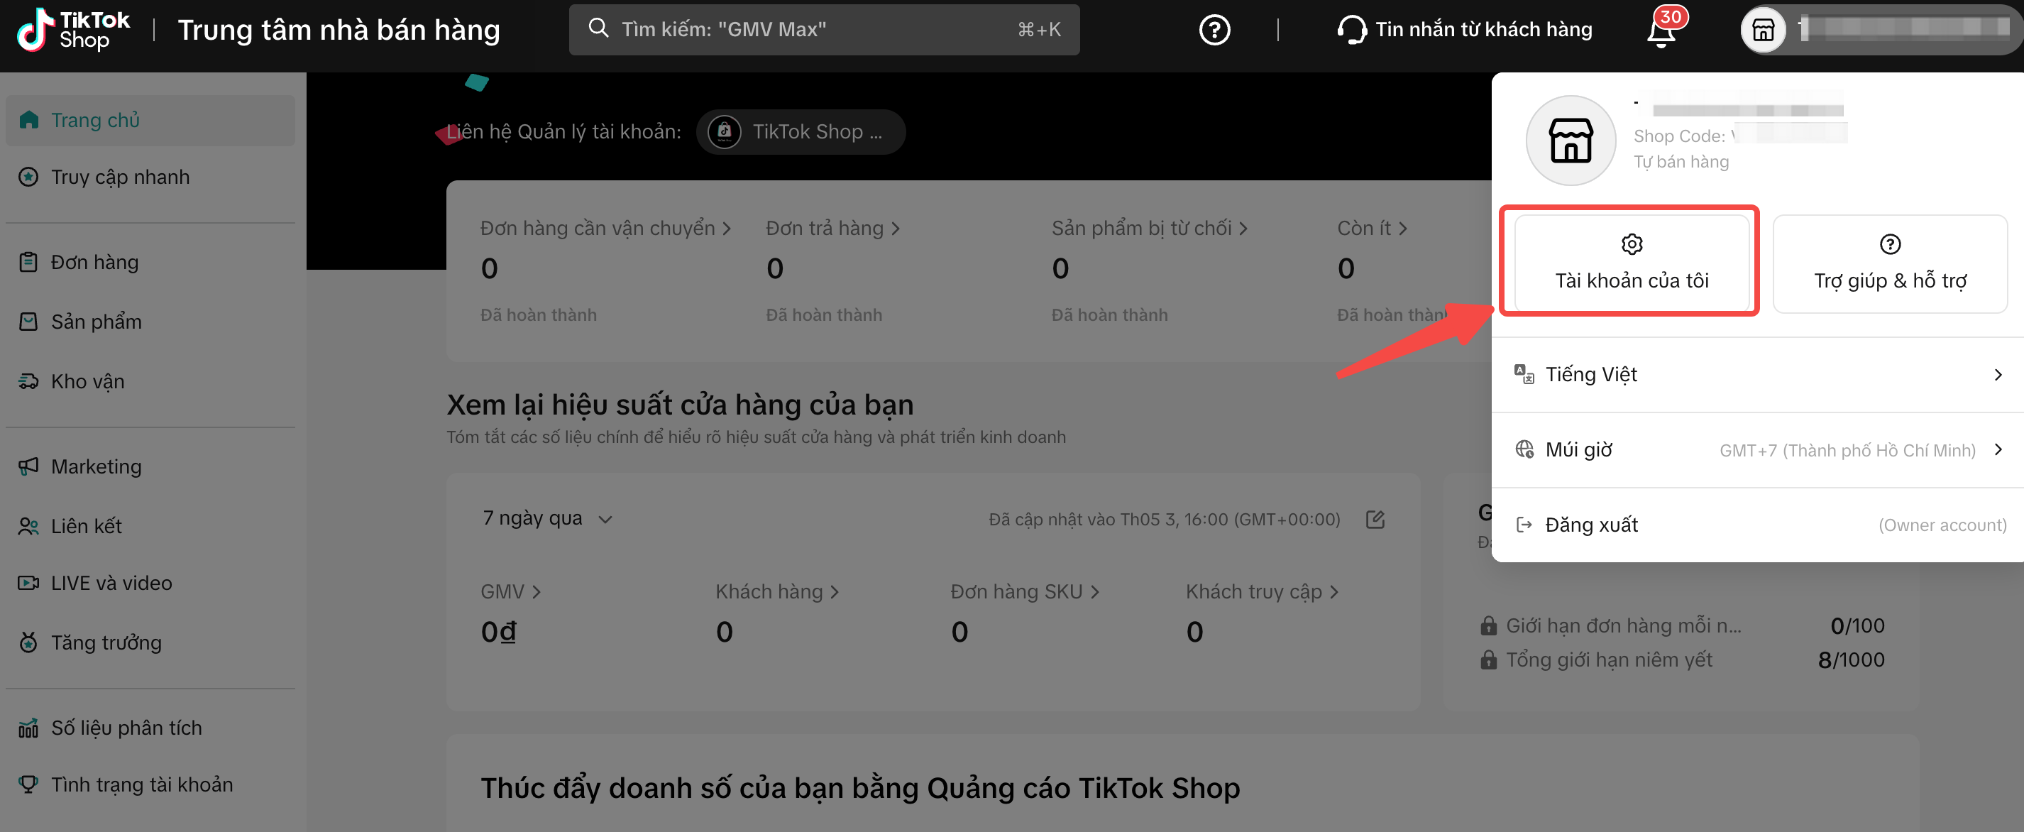
Task: Open Truy cập nhanh sidebar item
Action: pyautogui.click(x=150, y=177)
